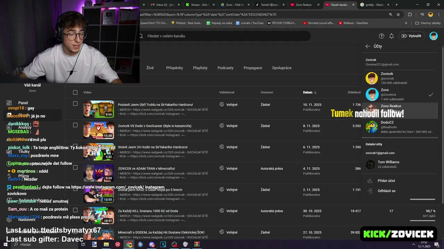Image resolution: width=444 pixels, height=249 pixels.
Task: Sort by the Datum column header
Action: 310,92
